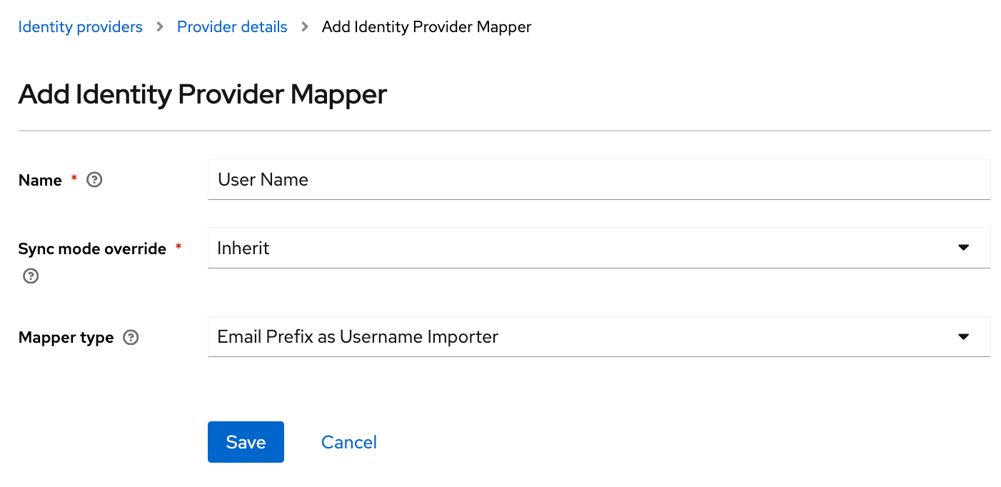Expand the Mapper type dropdown

click(599, 336)
